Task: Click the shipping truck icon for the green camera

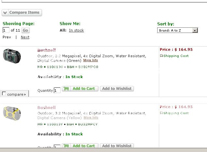Action: tap(161, 56)
